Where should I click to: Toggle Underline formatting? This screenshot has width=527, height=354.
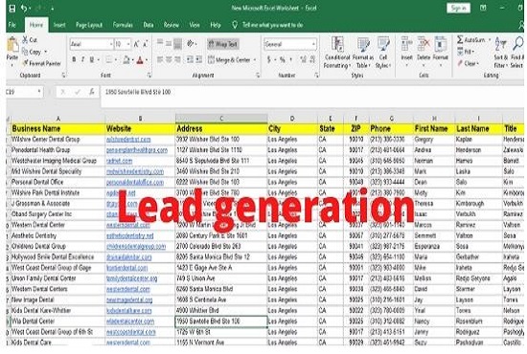pos(92,59)
